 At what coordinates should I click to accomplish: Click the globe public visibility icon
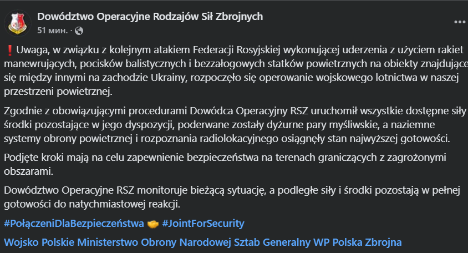(x=79, y=29)
